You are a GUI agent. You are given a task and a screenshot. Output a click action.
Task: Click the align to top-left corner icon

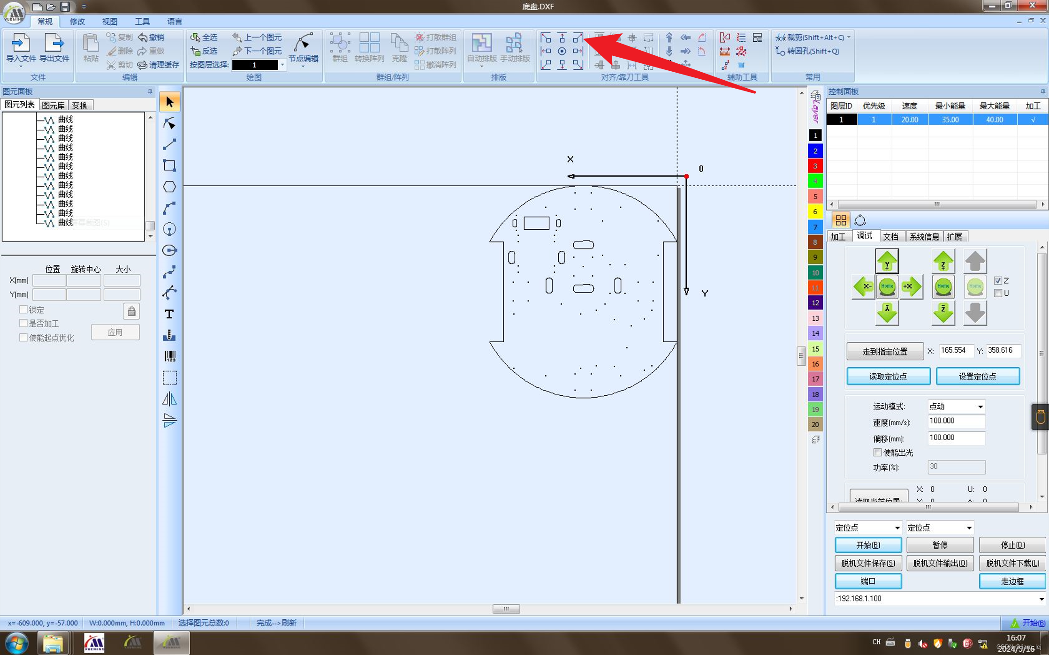point(546,38)
